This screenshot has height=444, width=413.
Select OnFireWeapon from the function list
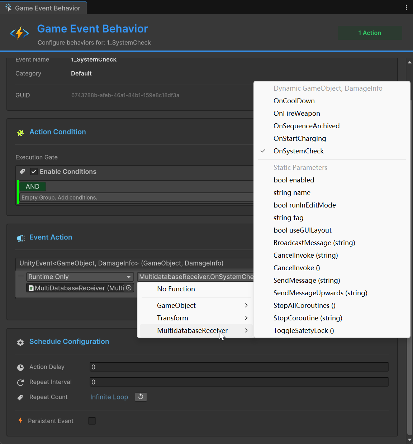coord(296,113)
